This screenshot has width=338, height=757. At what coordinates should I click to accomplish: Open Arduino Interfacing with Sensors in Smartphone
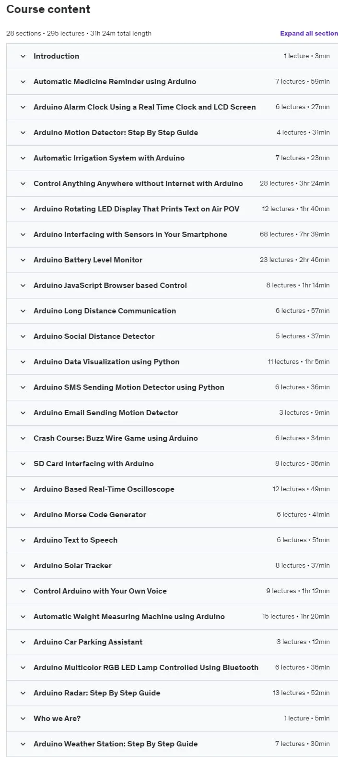coord(172,235)
